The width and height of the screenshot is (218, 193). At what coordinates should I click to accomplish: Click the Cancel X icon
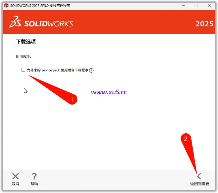pyautogui.click(x=16, y=176)
